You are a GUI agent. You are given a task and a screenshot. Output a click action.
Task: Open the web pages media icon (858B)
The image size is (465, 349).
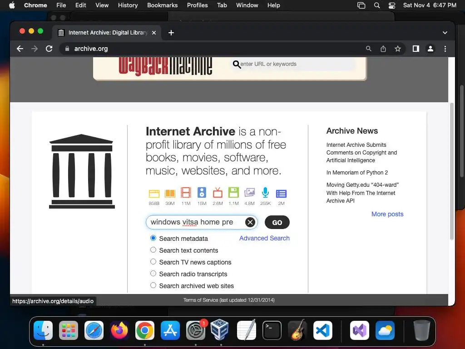(154, 194)
